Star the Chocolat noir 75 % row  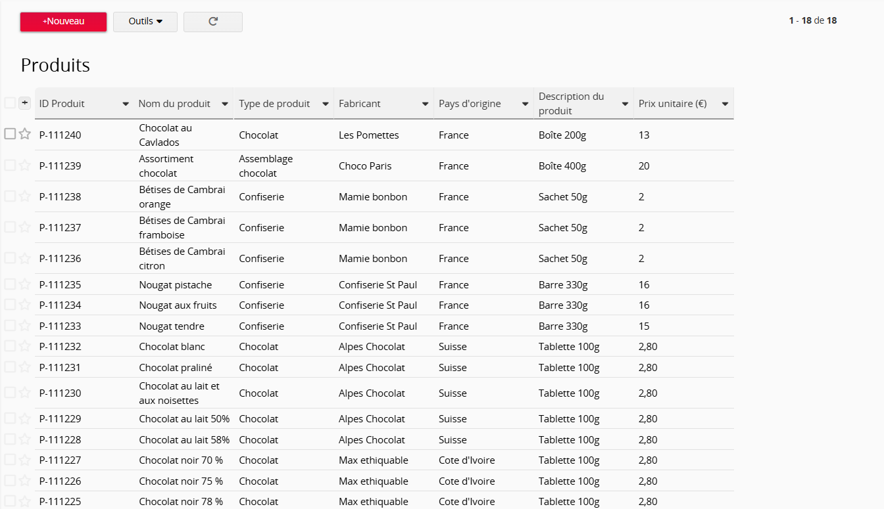[x=25, y=481]
